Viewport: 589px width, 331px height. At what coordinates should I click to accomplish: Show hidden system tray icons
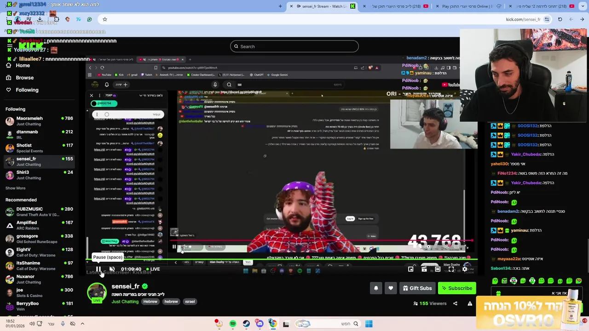[x=82, y=324]
